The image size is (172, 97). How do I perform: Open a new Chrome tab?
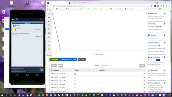91,3
